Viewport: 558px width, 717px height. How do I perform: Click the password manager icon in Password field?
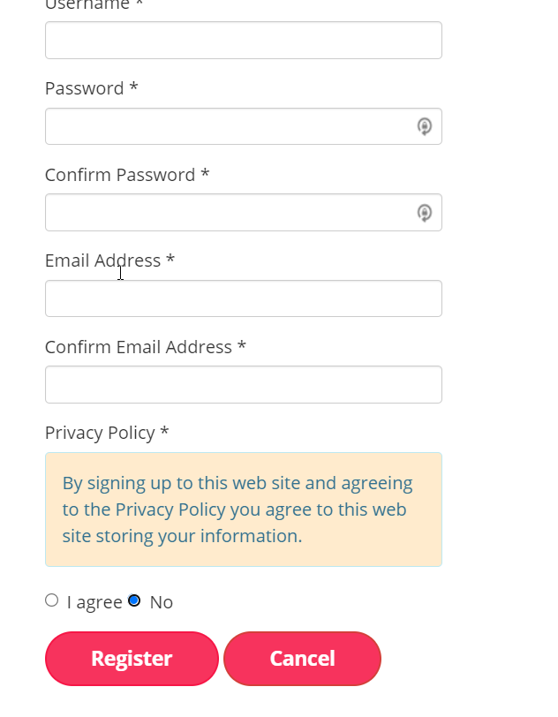425,126
